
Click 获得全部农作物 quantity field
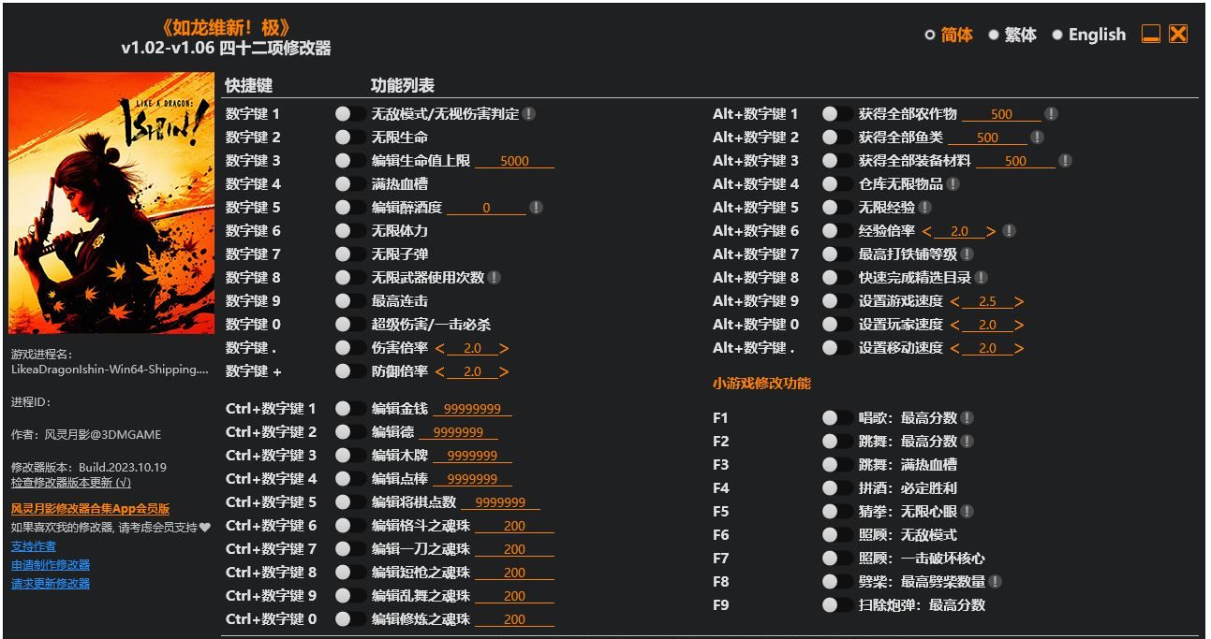pos(1001,114)
